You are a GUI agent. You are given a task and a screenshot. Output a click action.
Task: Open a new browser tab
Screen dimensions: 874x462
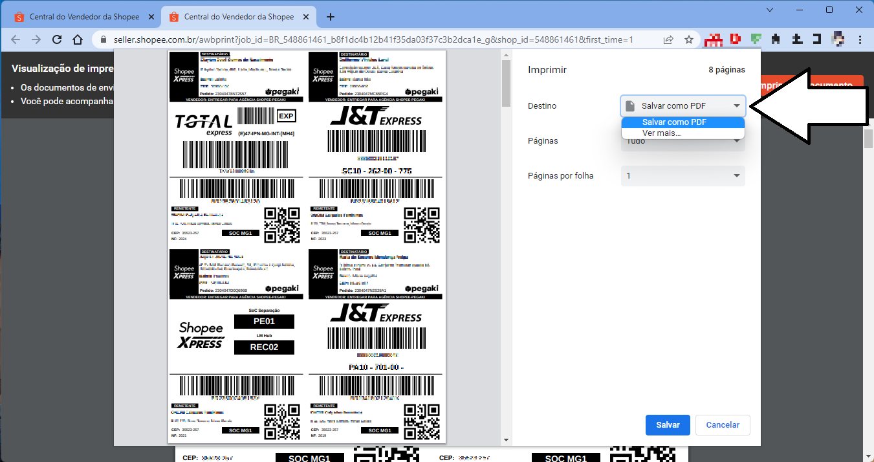point(331,17)
